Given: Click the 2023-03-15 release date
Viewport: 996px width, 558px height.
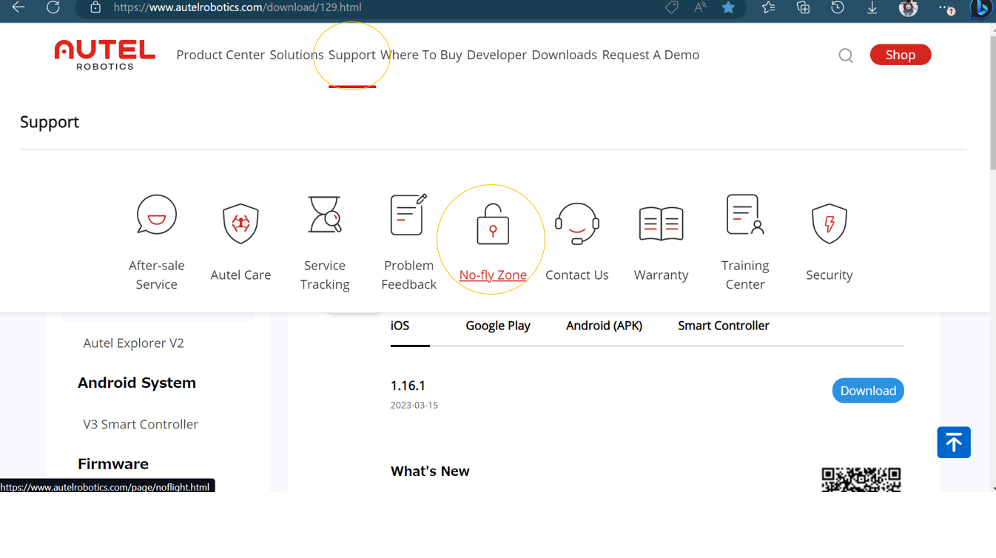Looking at the screenshot, I should [414, 406].
